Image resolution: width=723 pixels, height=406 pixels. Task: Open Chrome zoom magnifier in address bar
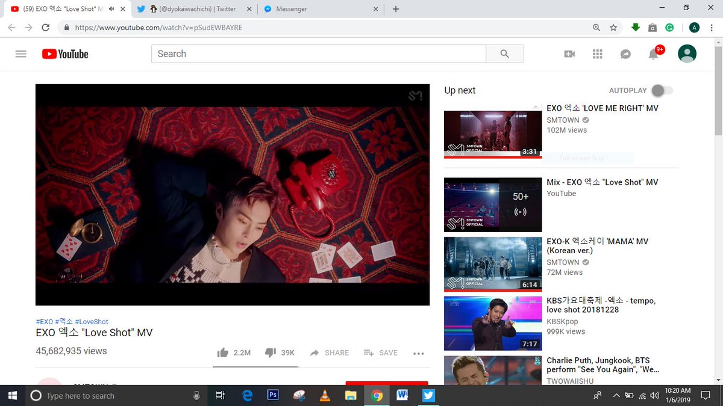[x=596, y=27]
